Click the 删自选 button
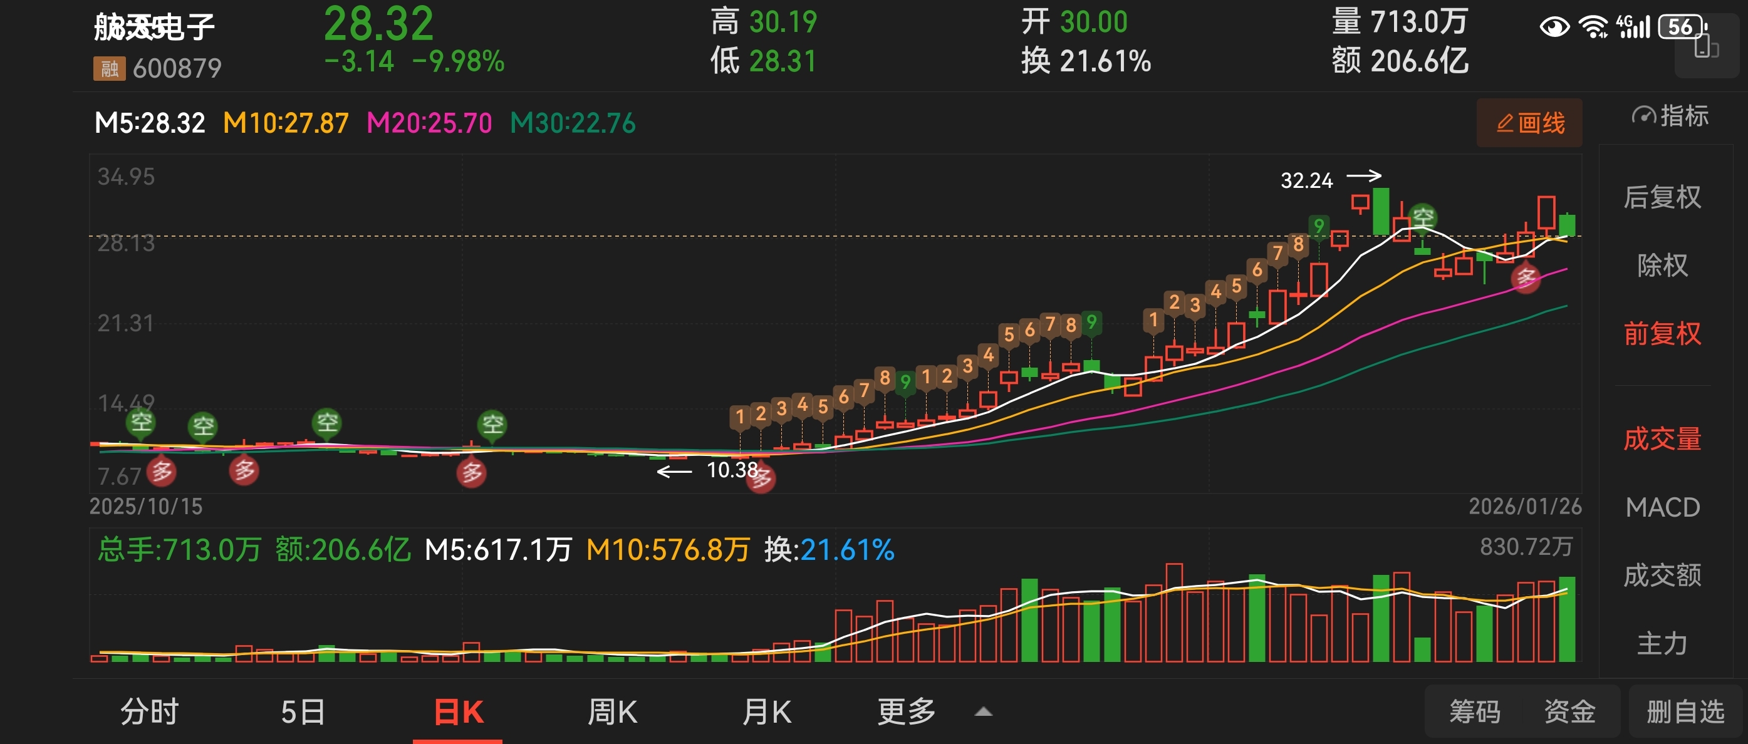1748x744 pixels. click(x=1685, y=712)
